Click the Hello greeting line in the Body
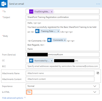 (x=34, y=23)
